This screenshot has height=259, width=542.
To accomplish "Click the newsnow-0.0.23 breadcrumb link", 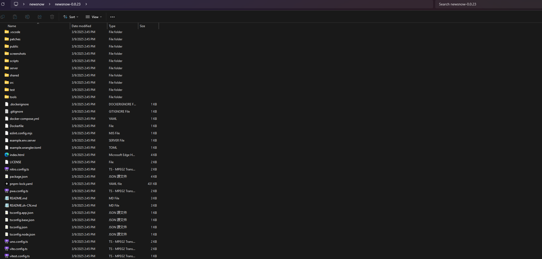I will tap(67, 4).
